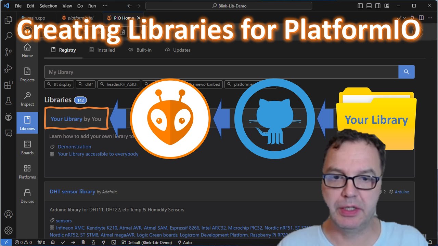The width and height of the screenshot is (438, 246).
Task: Open PlatformIO terminal icon in status bar
Action: (114, 242)
